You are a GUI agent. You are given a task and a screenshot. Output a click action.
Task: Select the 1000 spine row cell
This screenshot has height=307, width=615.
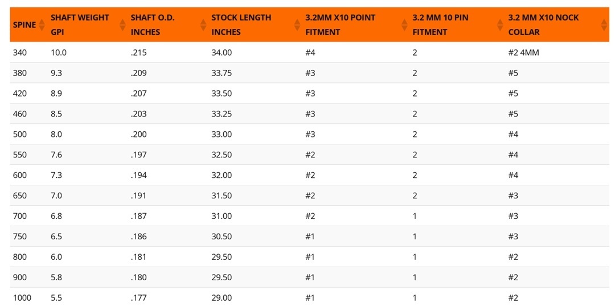[x=22, y=297]
